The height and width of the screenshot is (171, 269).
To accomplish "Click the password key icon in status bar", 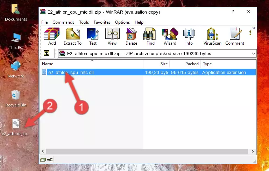I will (50, 160).
